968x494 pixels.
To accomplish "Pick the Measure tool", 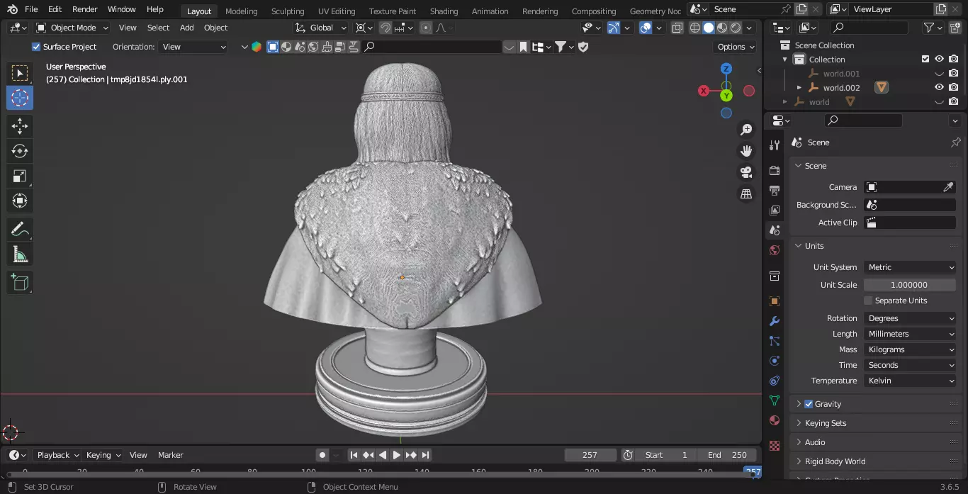I will click(20, 254).
